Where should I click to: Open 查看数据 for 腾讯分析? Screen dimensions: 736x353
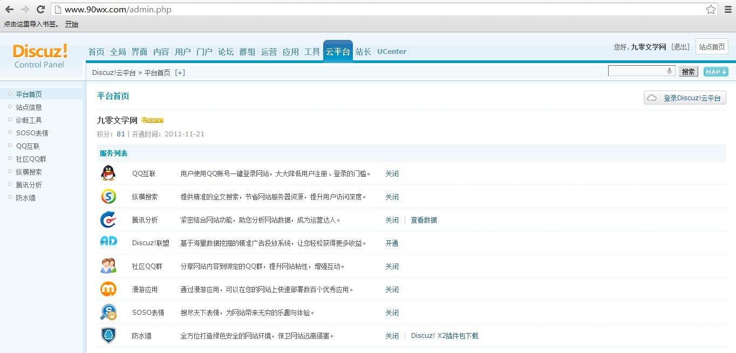tap(424, 220)
